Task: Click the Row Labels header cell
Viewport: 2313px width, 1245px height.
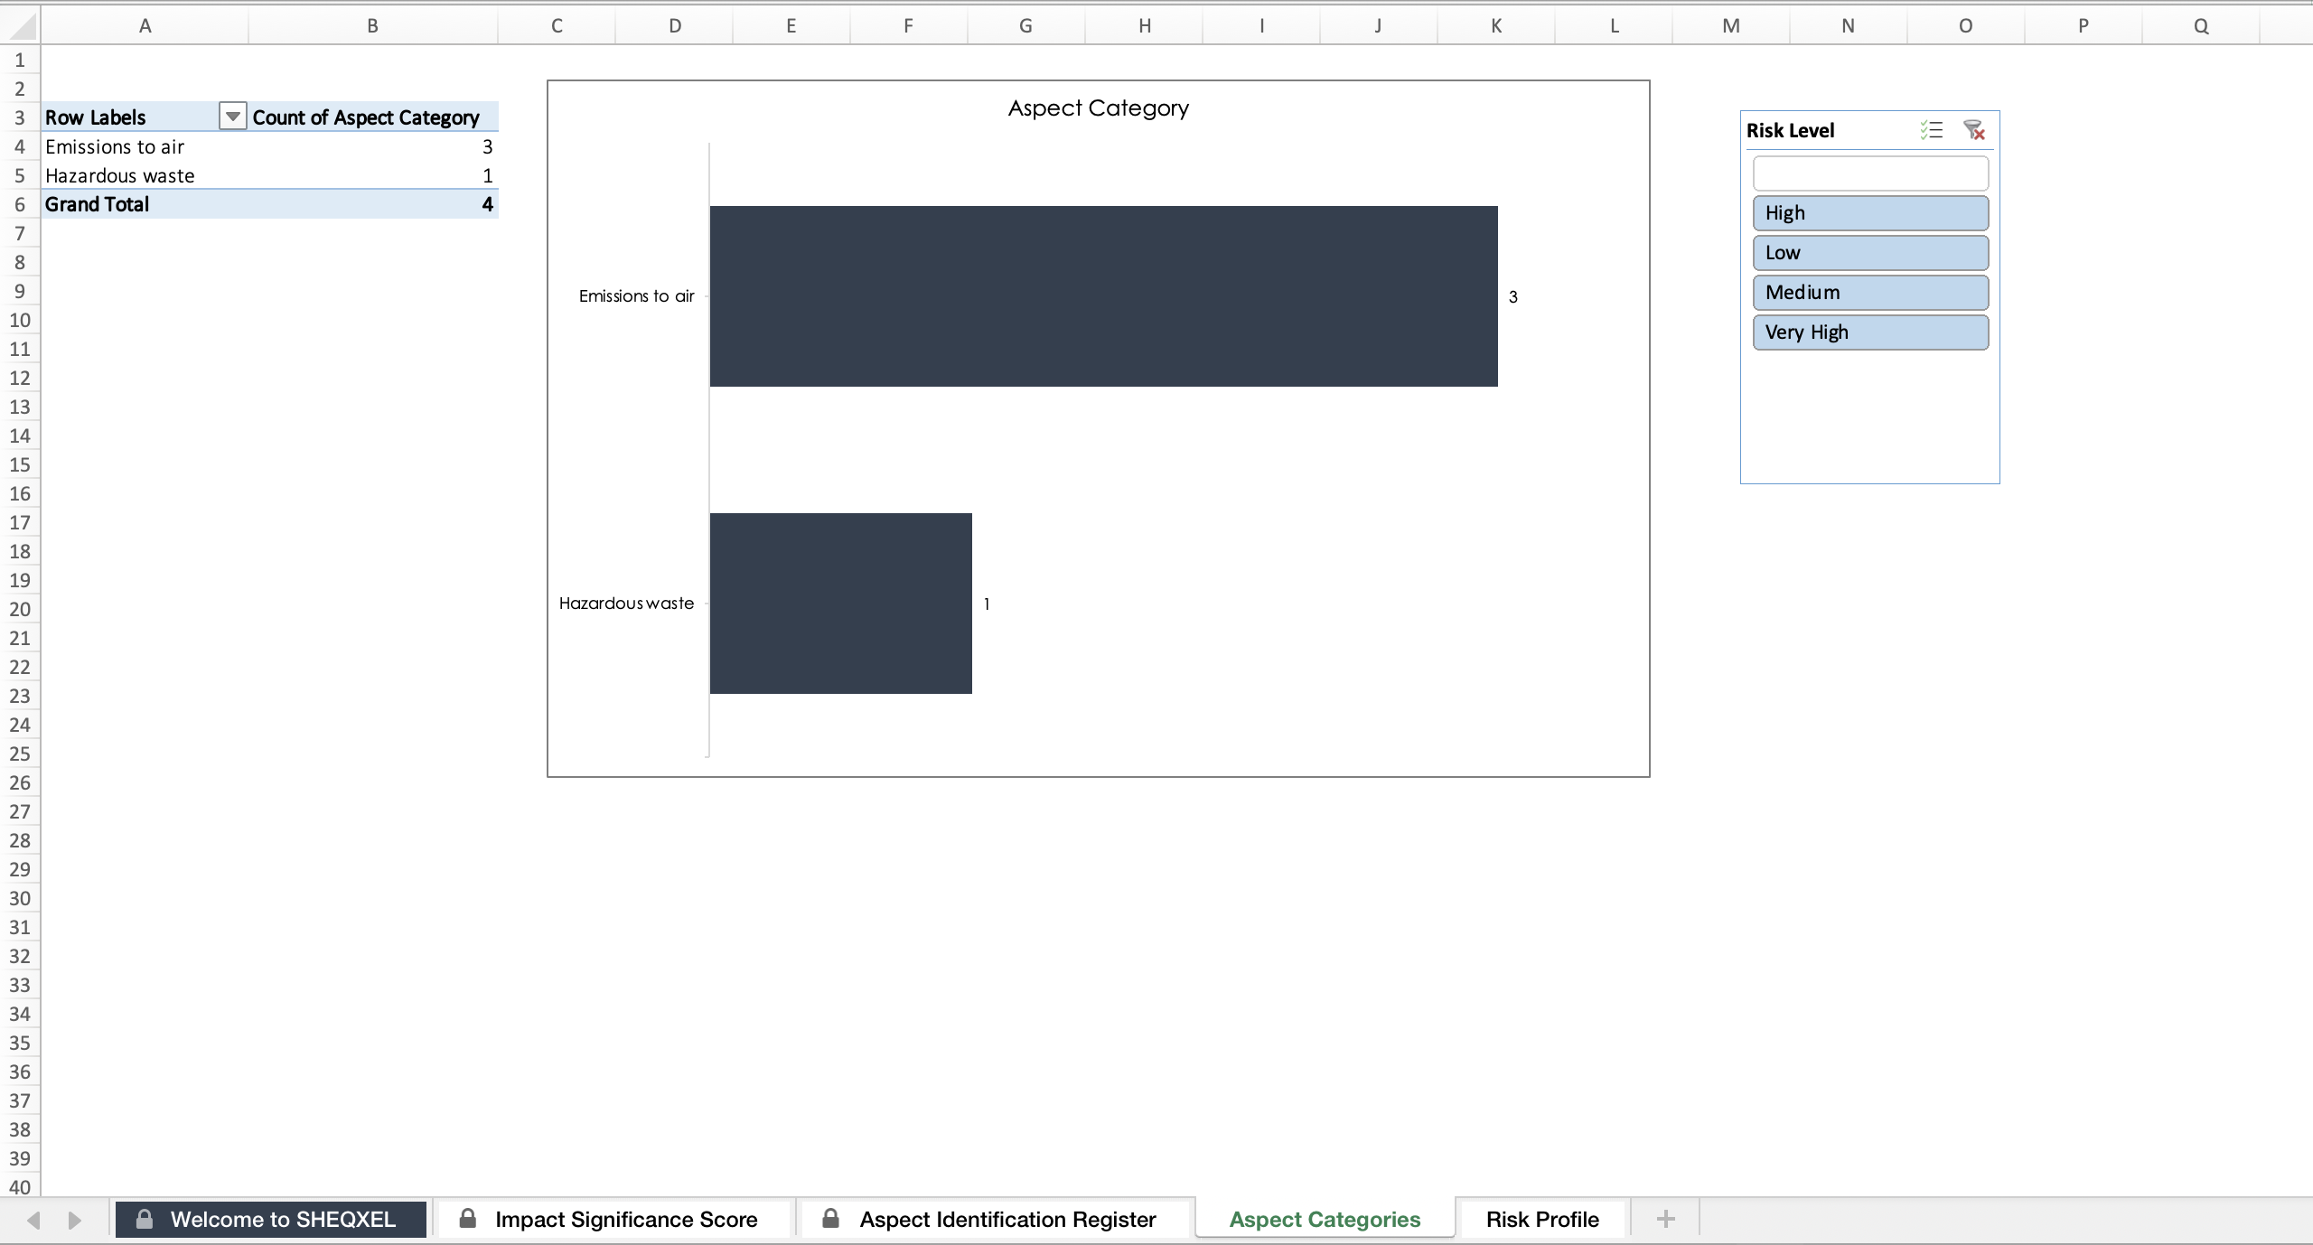Action: [130, 117]
